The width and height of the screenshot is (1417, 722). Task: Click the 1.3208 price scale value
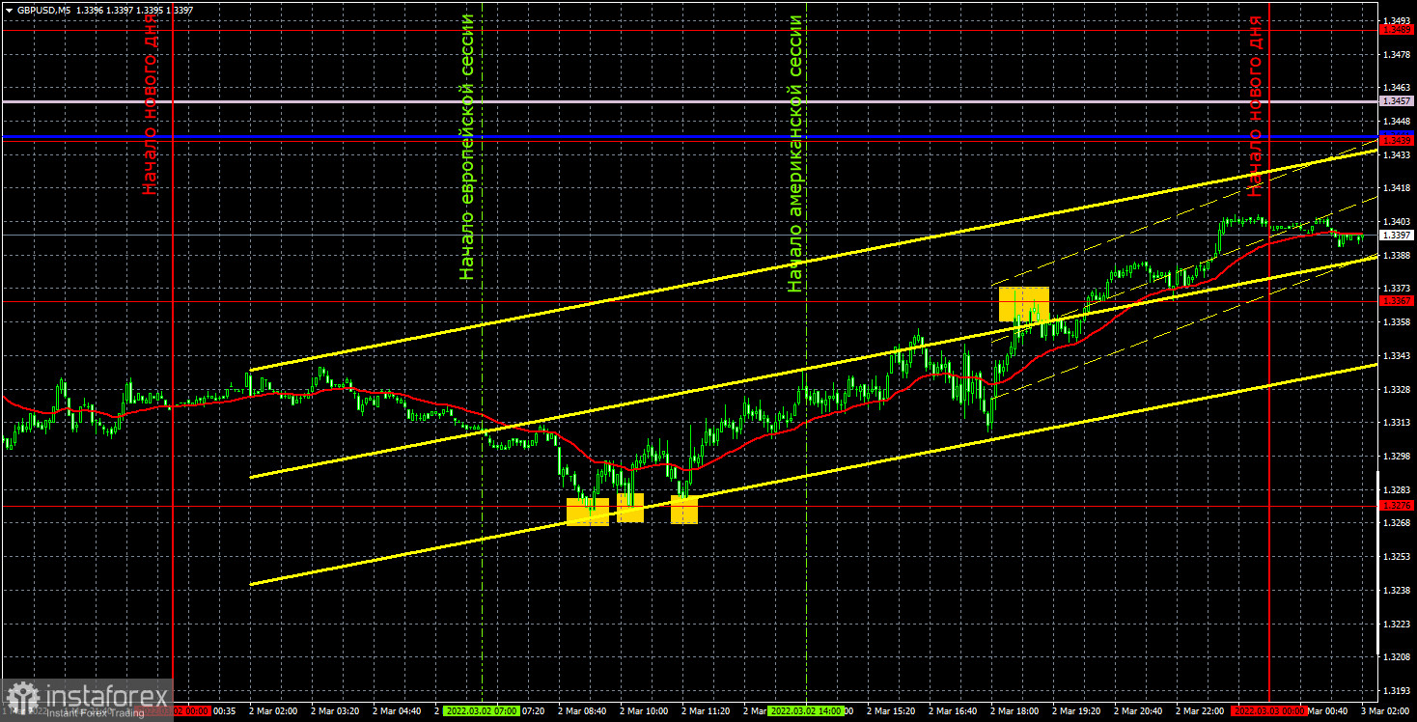point(1397,656)
